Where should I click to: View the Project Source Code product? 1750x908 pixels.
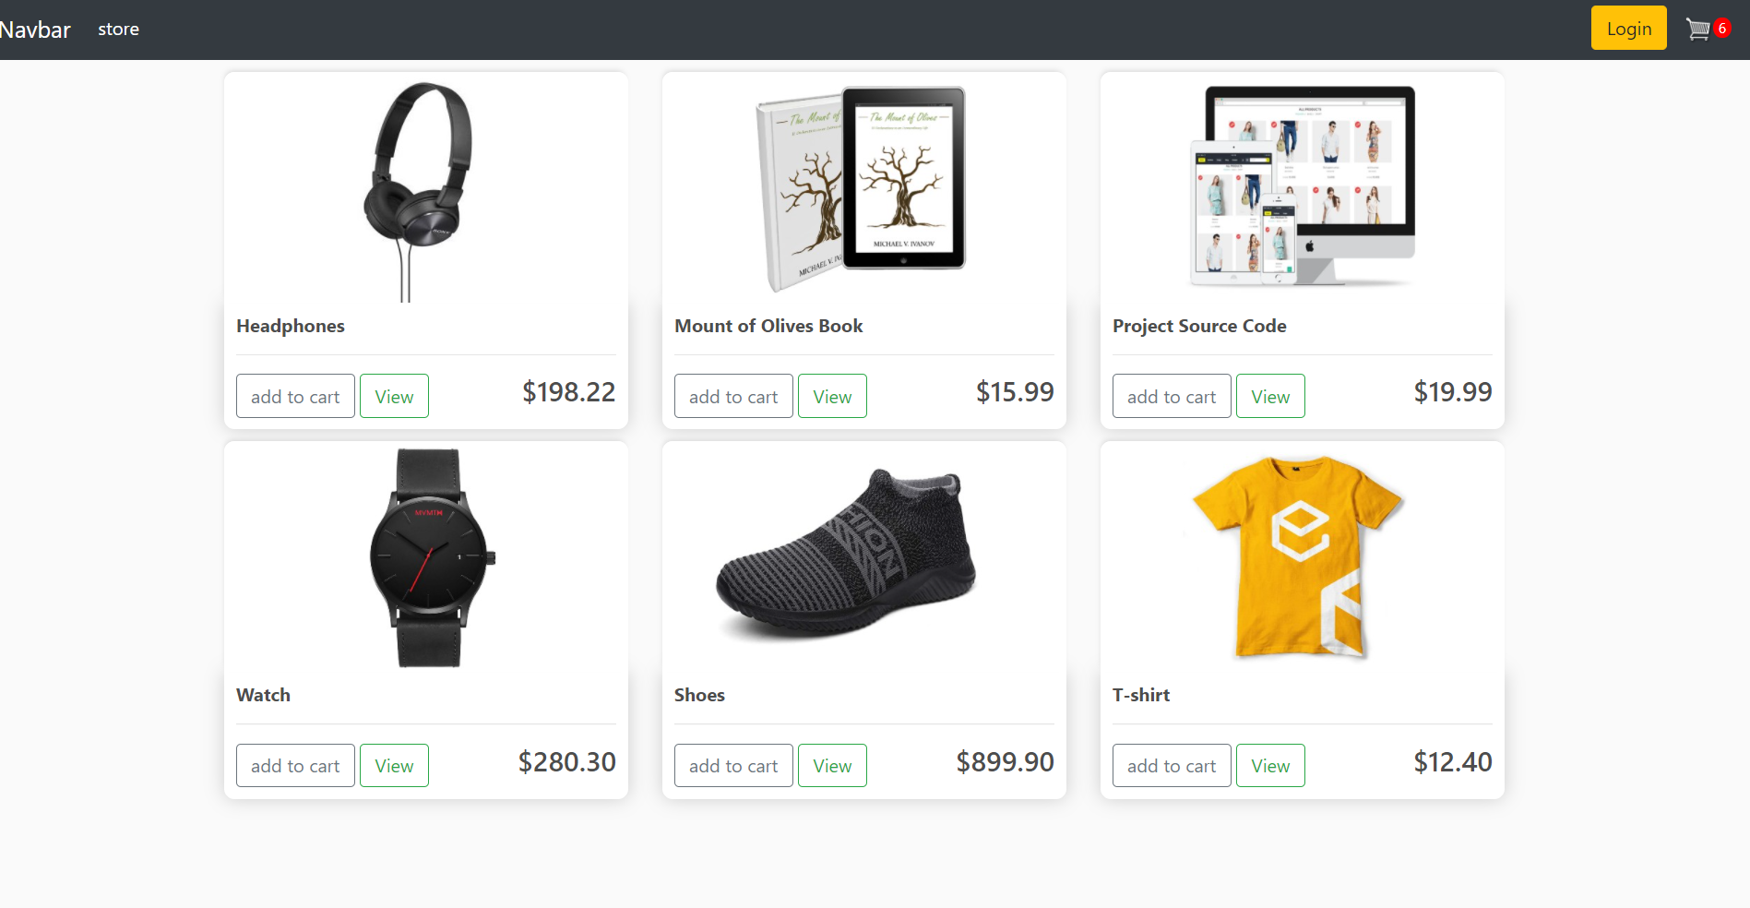[x=1270, y=396]
